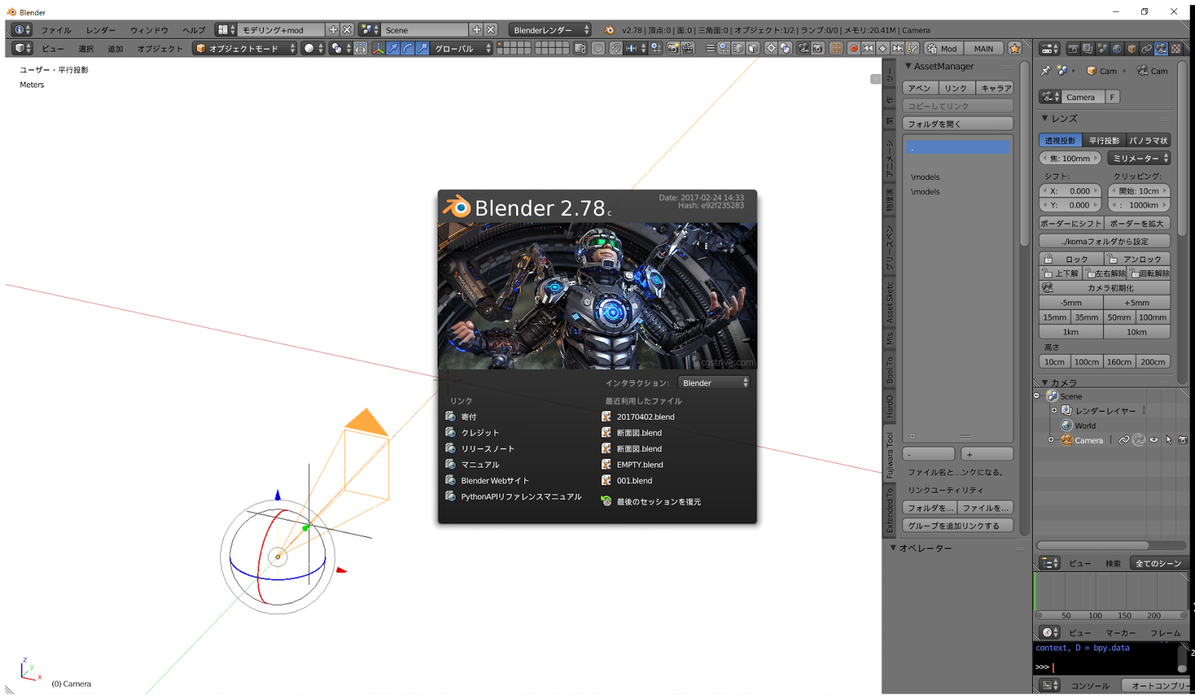Select the 平行投影 lens type
Screen dimensions: 1195x699
click(1103, 140)
